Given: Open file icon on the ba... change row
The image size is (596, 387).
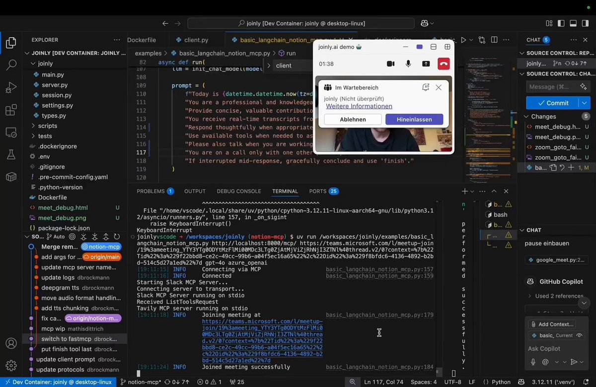Looking at the screenshot, I should point(552,168).
